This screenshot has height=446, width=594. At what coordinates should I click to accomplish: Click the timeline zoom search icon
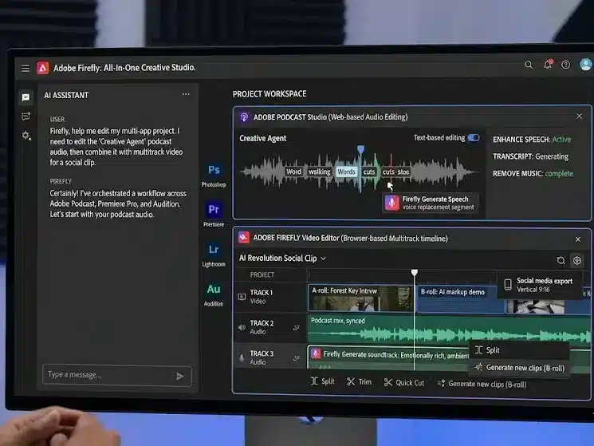click(x=561, y=260)
